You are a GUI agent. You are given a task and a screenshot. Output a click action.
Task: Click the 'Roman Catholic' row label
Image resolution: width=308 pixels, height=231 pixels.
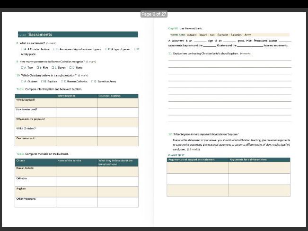click(x=25, y=168)
